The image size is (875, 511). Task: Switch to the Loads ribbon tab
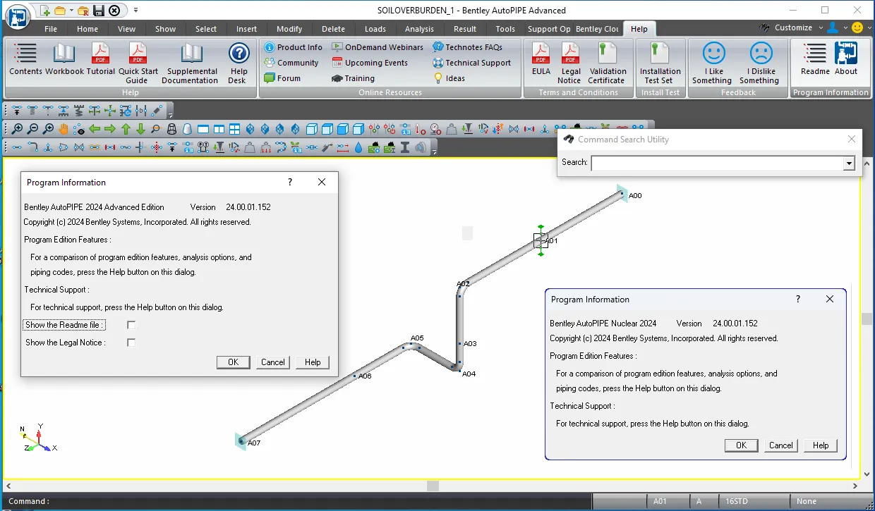(x=375, y=29)
